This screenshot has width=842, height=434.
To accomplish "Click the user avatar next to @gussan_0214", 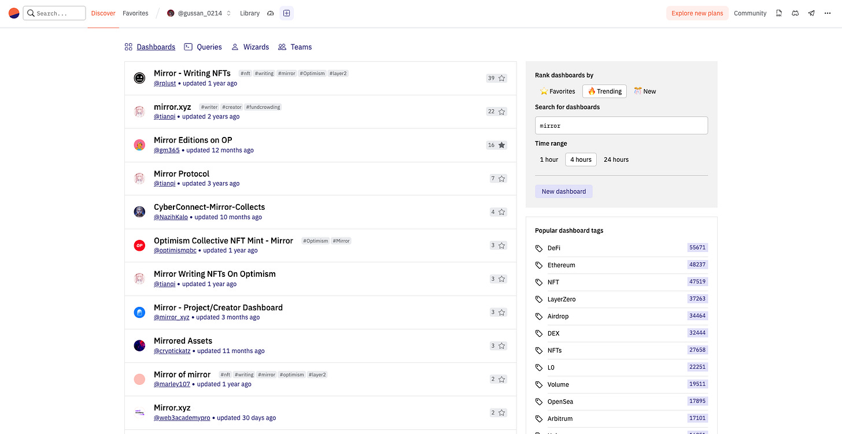I will (x=171, y=13).
